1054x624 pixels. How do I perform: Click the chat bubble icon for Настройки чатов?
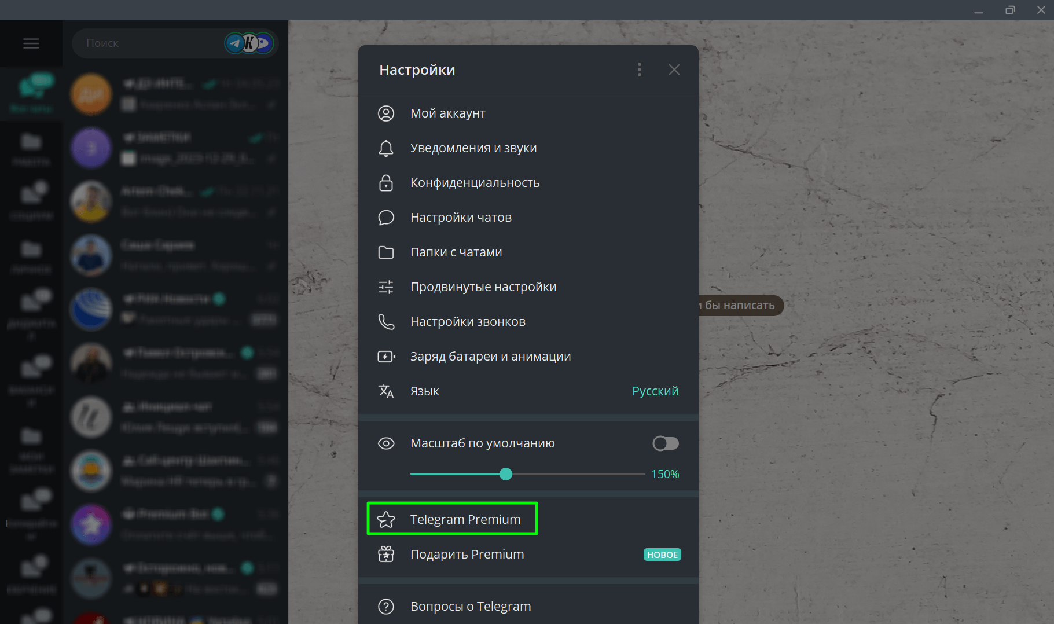coord(386,218)
